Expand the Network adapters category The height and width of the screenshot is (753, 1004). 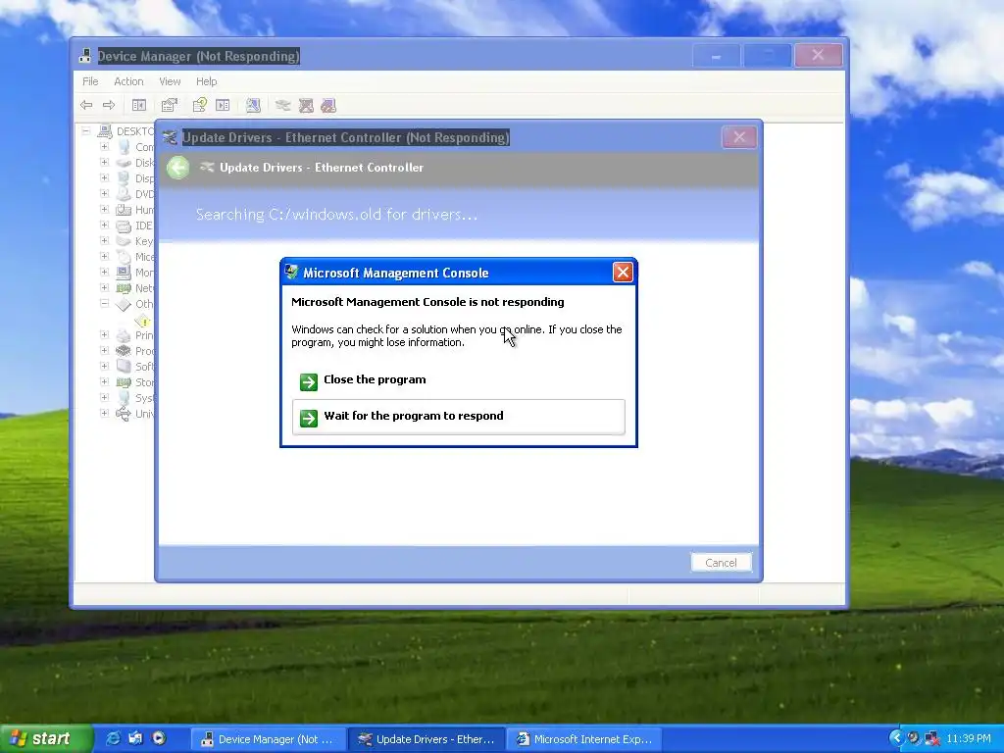pyautogui.click(x=104, y=287)
